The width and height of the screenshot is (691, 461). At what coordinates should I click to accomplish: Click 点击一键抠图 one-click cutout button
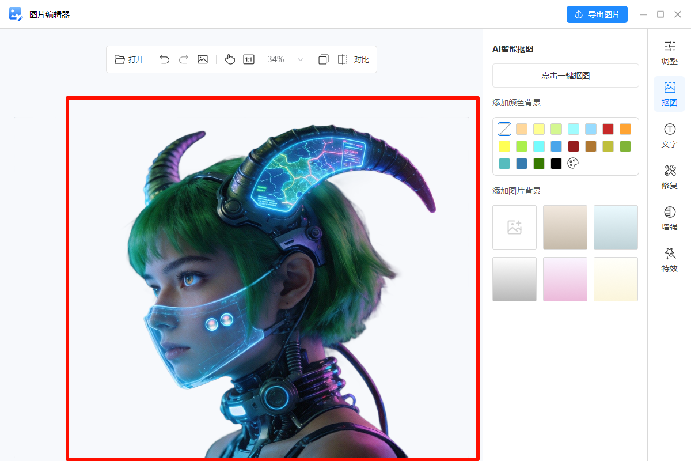(565, 75)
